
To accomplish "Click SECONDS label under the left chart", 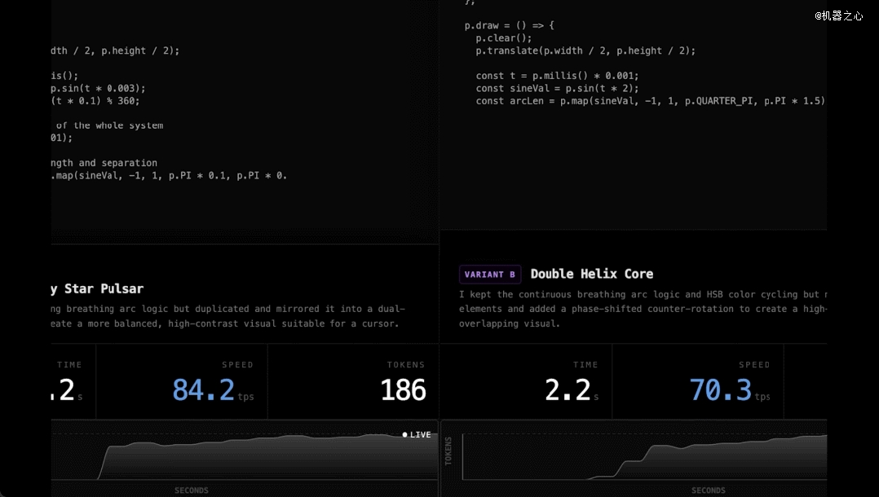I will point(192,490).
